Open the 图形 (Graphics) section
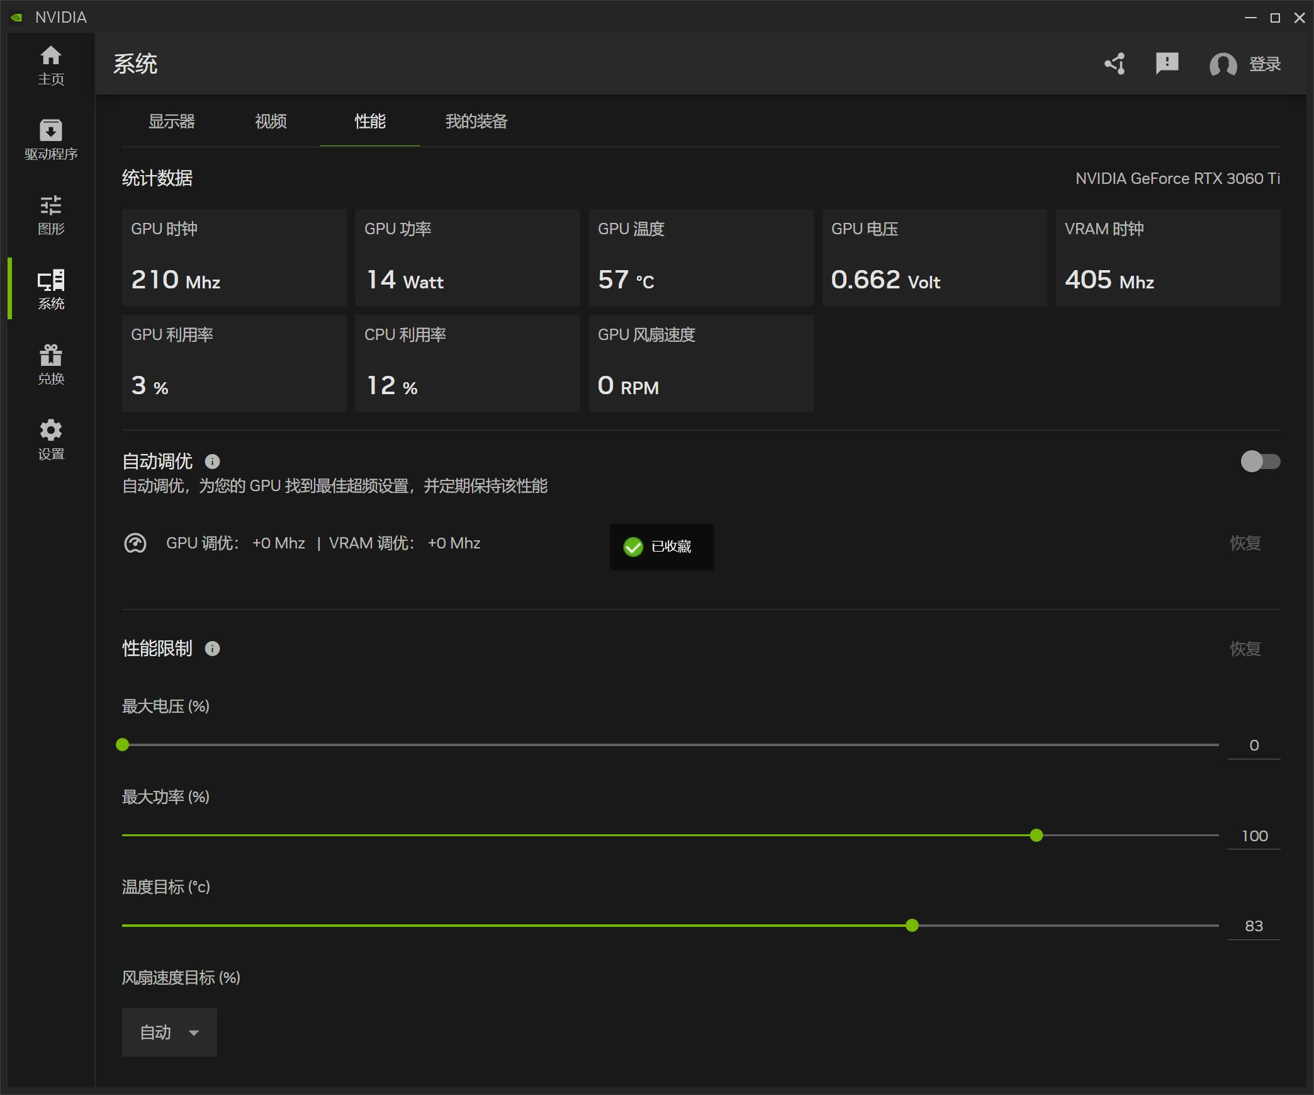This screenshot has width=1314, height=1095. pos(51,215)
